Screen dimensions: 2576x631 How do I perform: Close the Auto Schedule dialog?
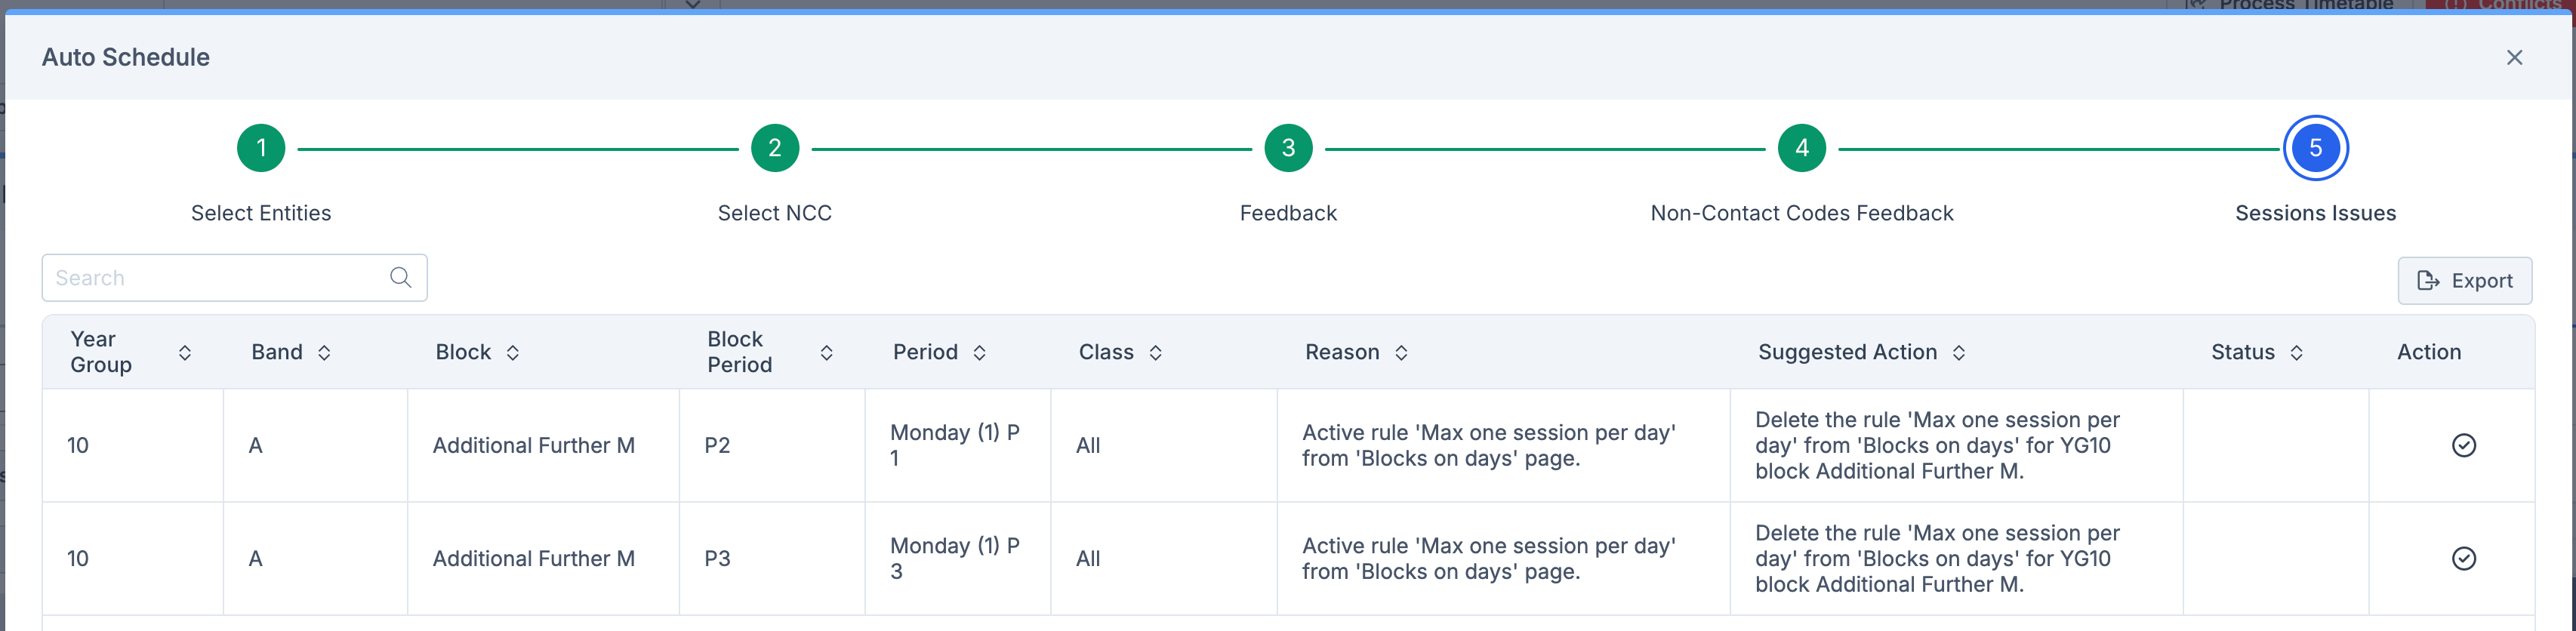point(2514,58)
